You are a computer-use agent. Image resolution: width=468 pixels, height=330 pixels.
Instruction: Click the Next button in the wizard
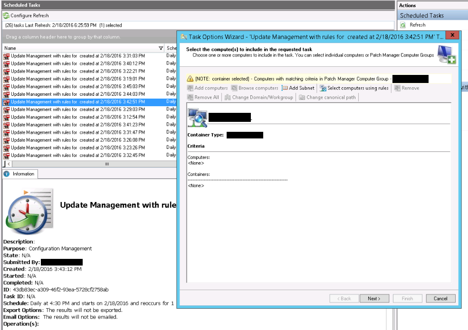click(x=374, y=298)
